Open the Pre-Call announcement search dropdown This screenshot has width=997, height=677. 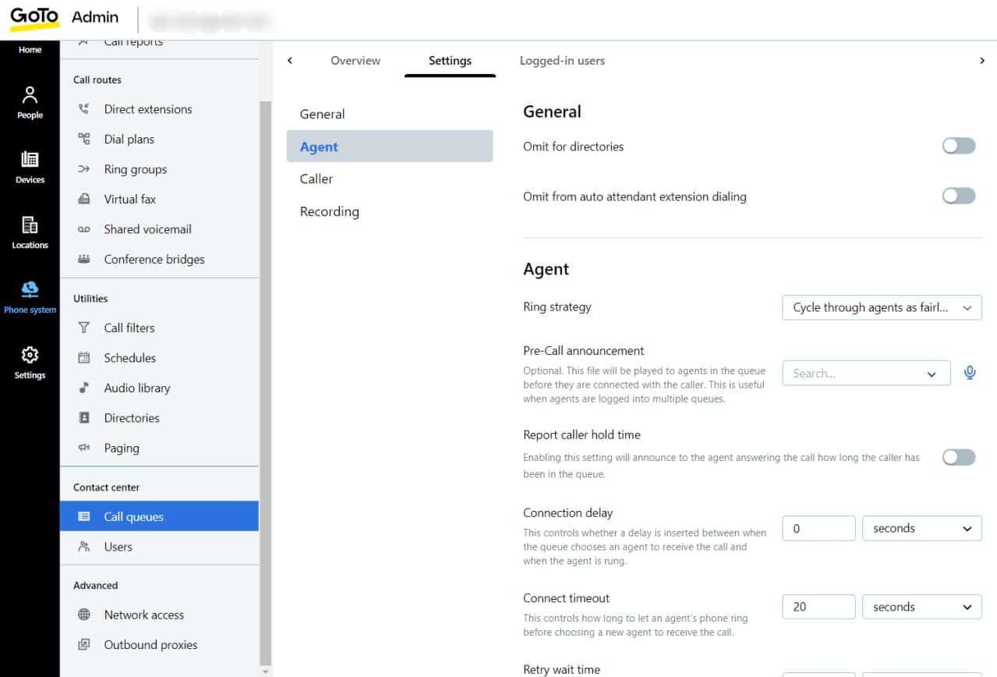[866, 373]
